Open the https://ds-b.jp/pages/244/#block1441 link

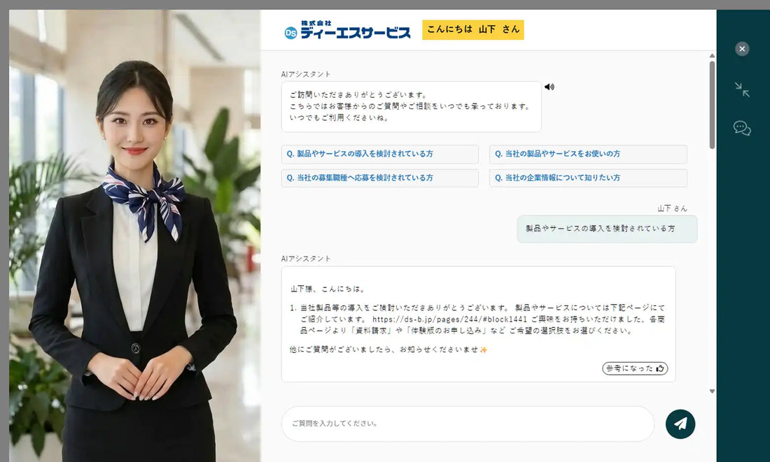449,319
